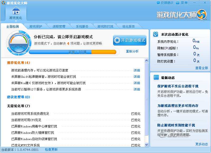This screenshot has height=153, width=211.
Task: Click the 正常：10项 progress bar
Action: click(73, 52)
